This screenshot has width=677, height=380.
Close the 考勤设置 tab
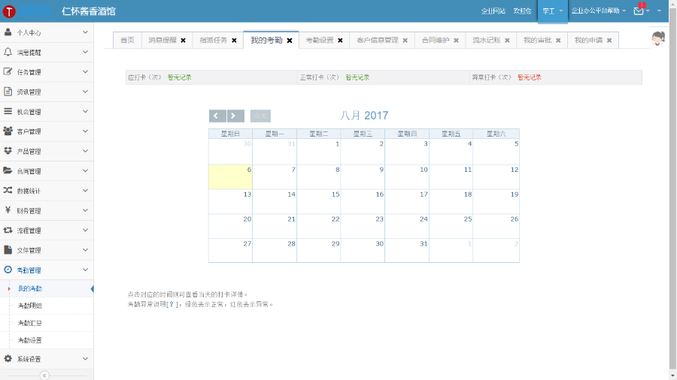click(340, 41)
